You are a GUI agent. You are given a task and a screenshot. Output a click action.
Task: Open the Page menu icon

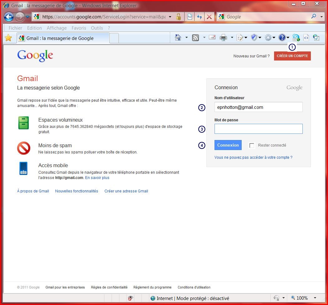(242, 38)
